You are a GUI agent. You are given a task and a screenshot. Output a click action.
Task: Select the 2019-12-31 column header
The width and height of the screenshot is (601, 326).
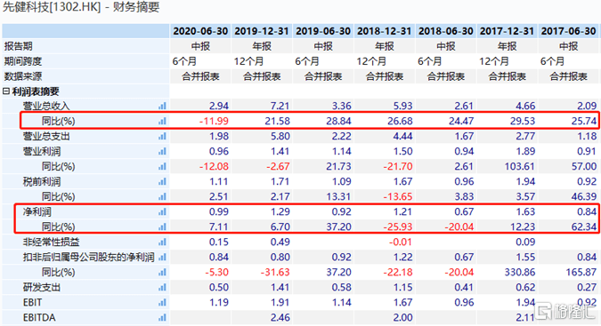tap(262, 31)
